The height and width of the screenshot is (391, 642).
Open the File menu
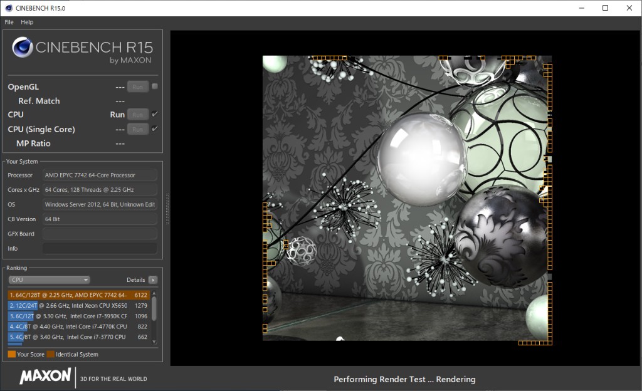(x=9, y=22)
